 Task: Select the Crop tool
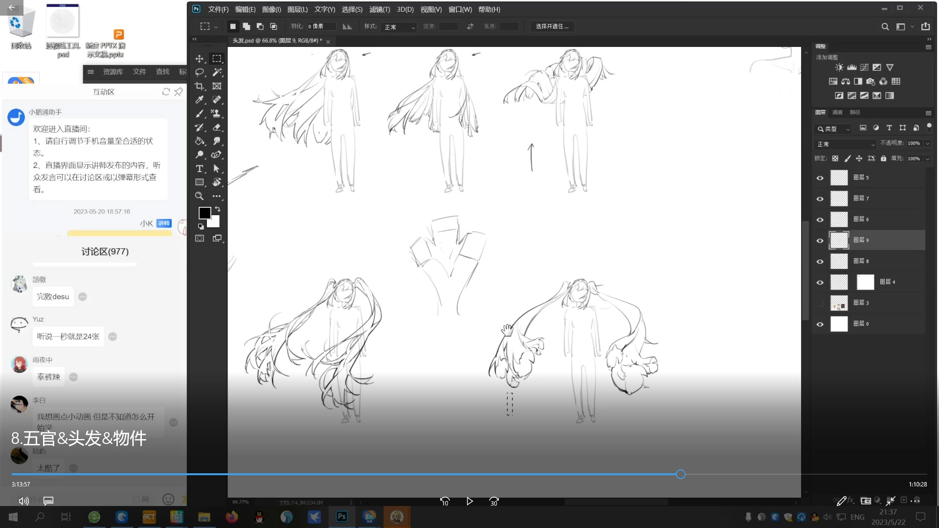(200, 86)
